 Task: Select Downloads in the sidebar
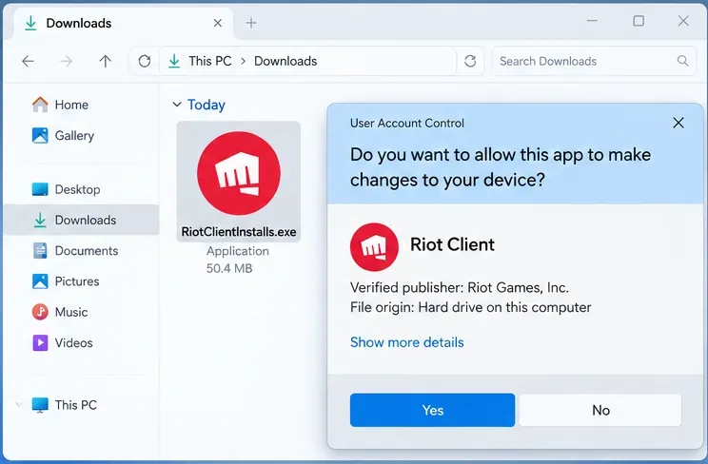click(x=81, y=220)
